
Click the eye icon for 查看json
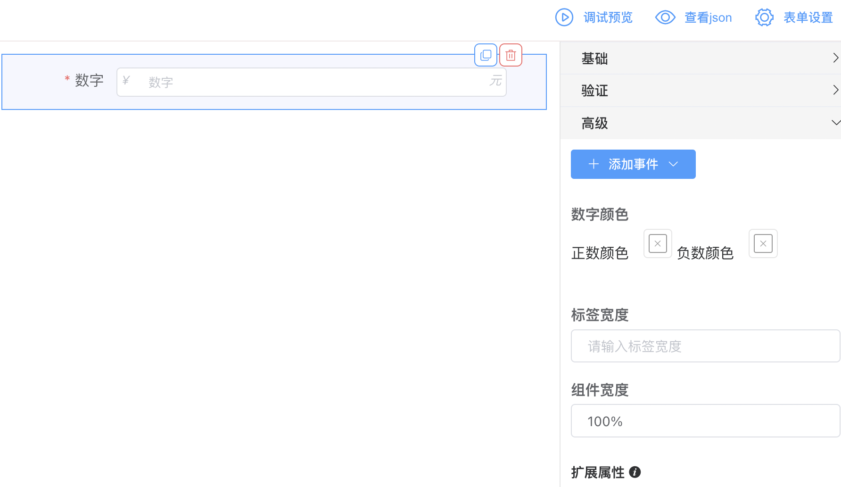(665, 17)
